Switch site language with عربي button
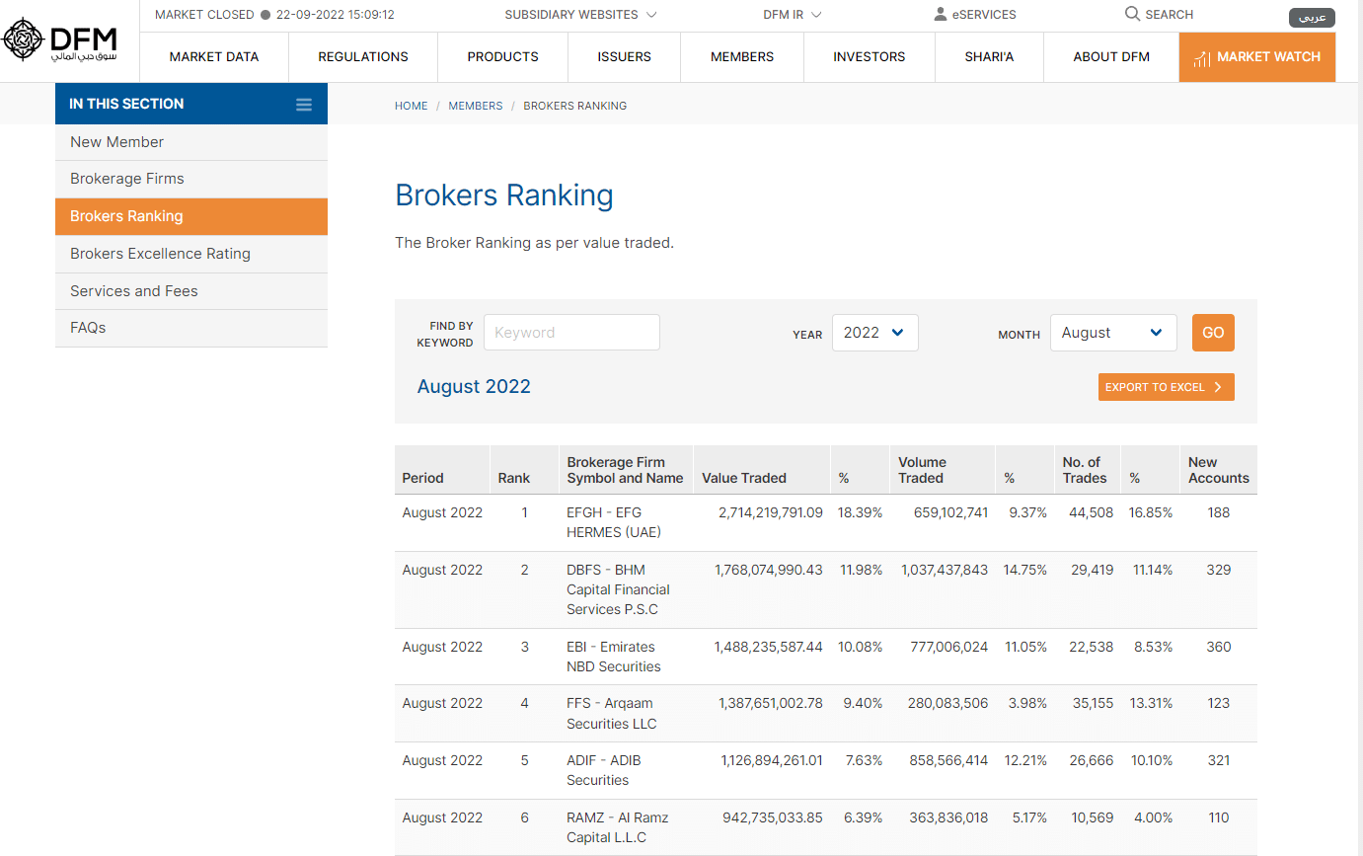Screen dimensions: 1363x856 click(1312, 17)
